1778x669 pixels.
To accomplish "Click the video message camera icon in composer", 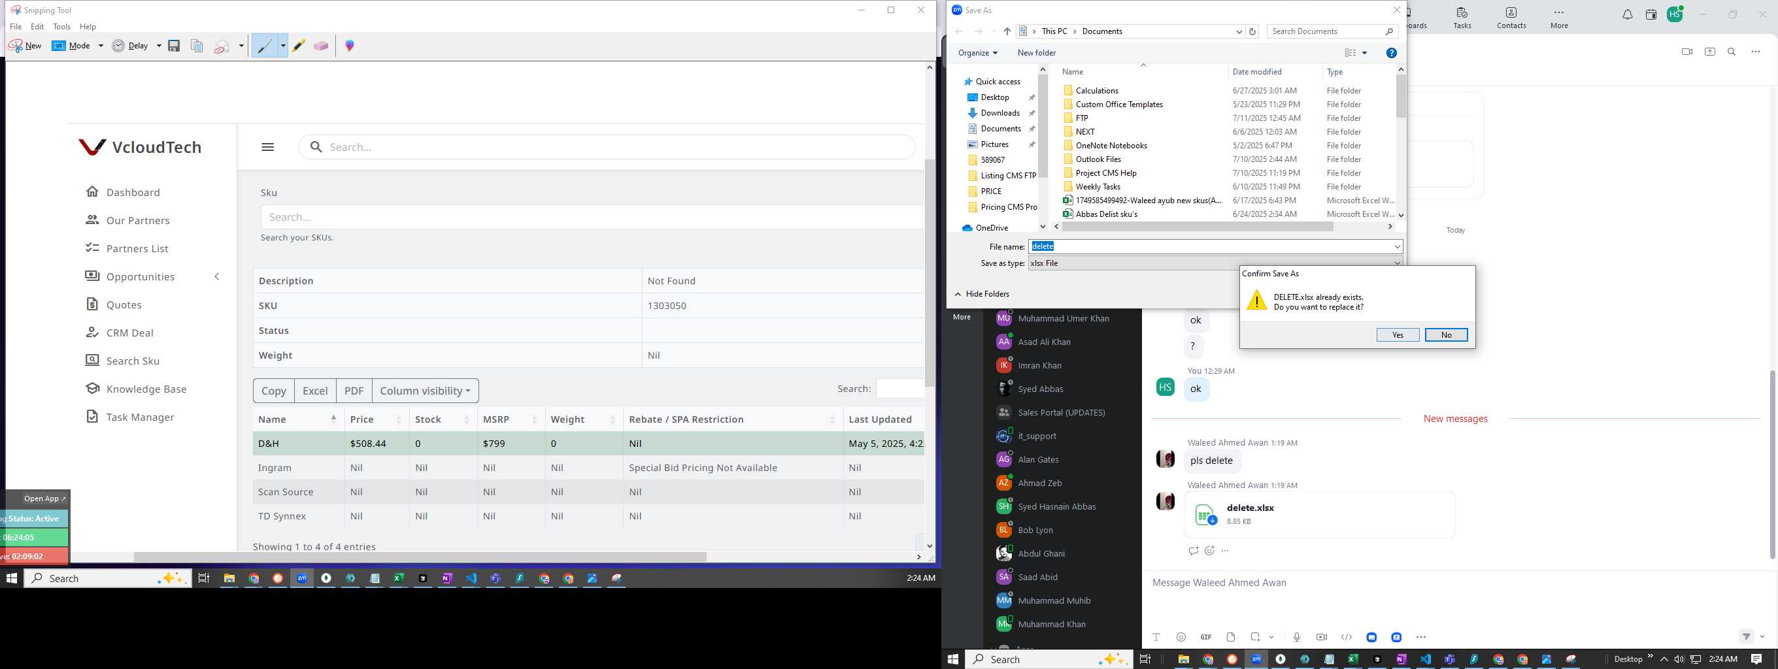I will point(1322,637).
